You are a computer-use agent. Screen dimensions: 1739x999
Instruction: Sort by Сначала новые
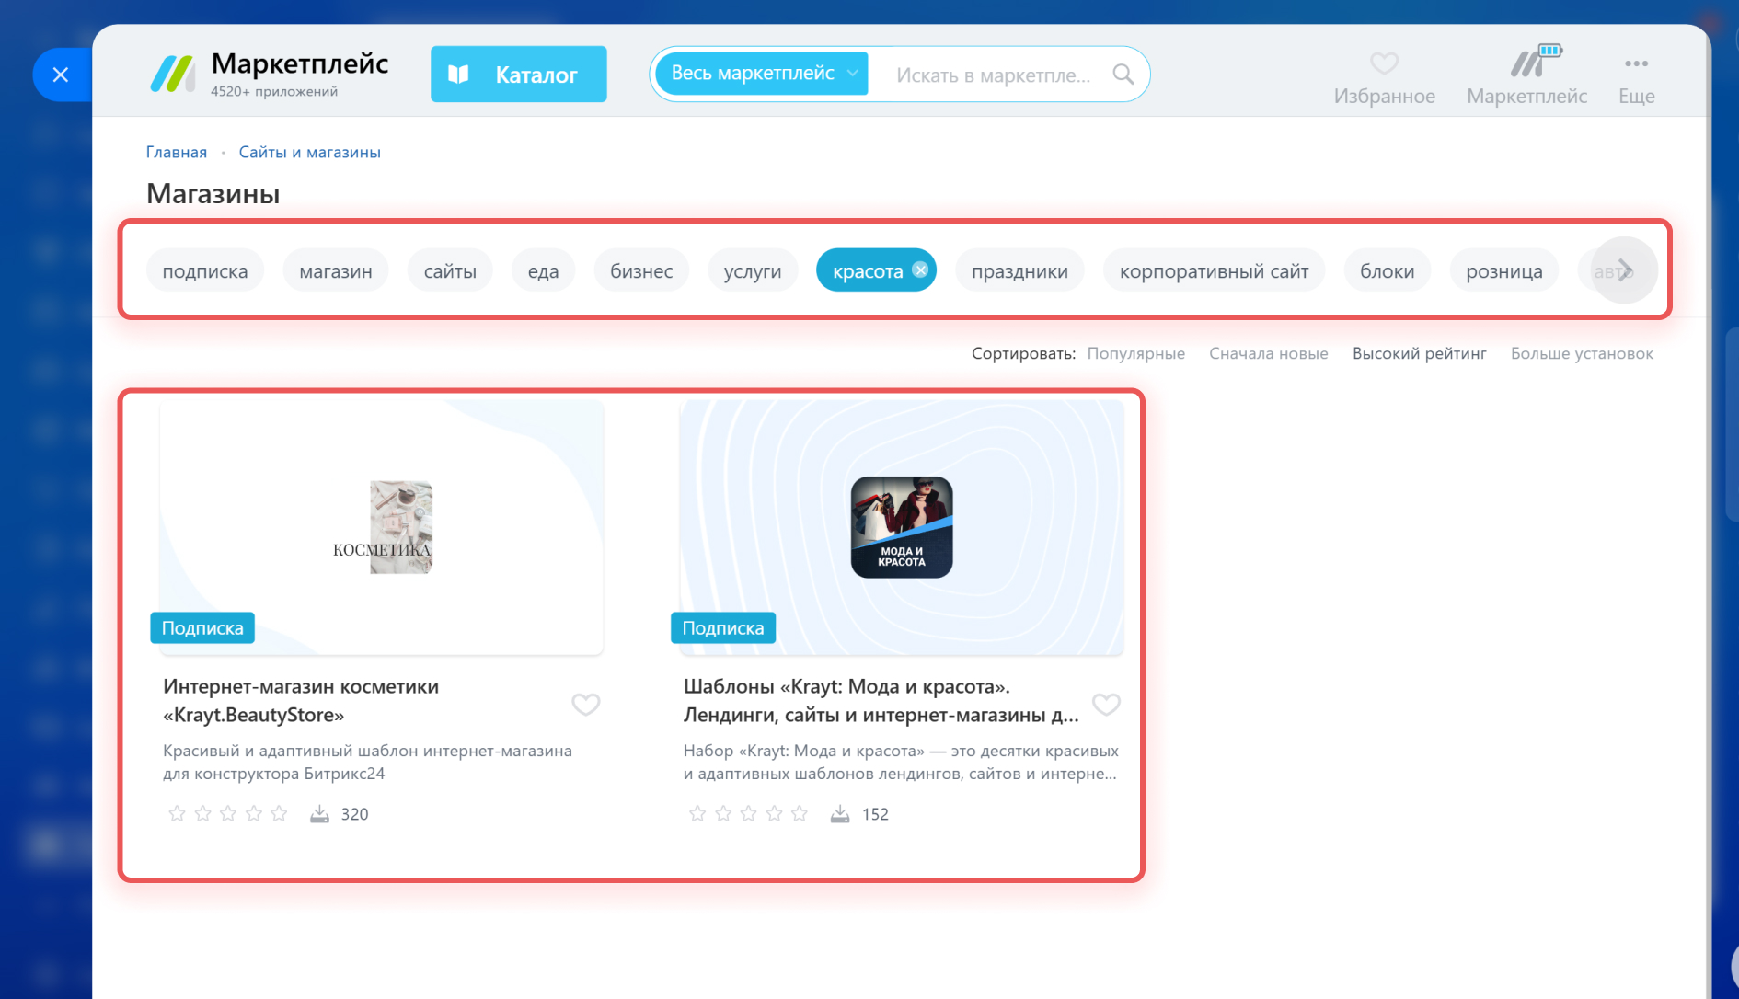pyautogui.click(x=1269, y=353)
